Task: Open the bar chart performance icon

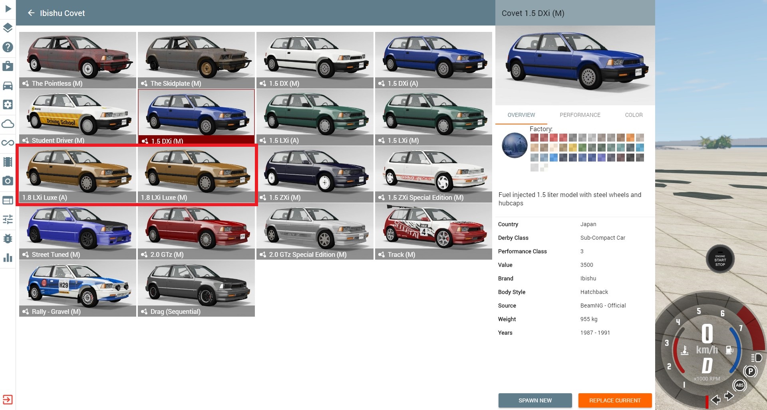Action: click(8, 258)
